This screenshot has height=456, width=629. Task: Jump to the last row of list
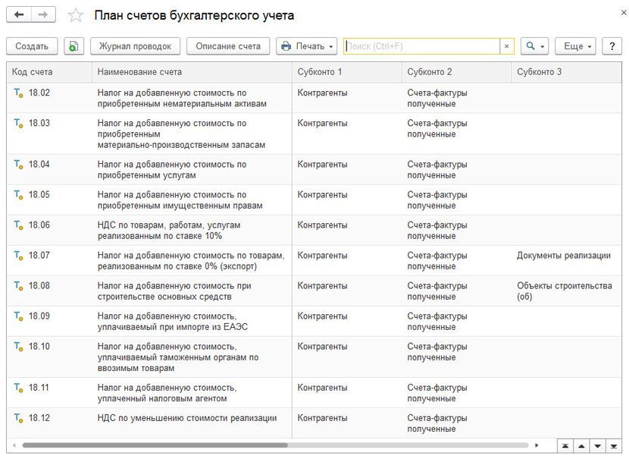click(x=614, y=445)
